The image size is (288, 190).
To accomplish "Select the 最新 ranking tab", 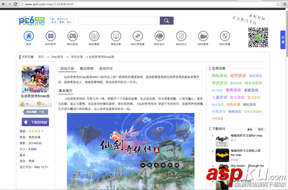I will [x=250, y=130].
